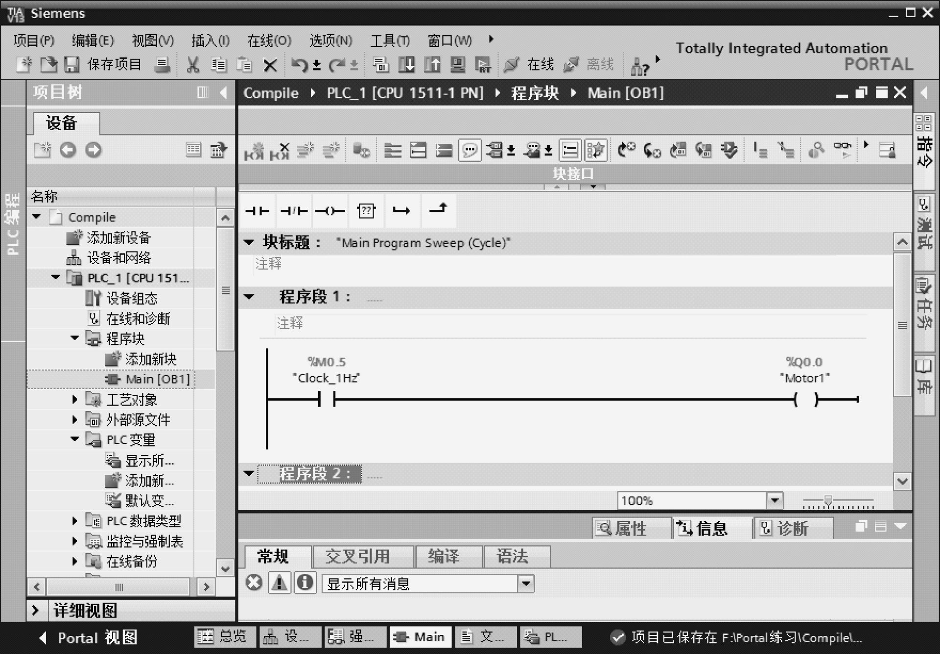Click the copy icon in toolbar
Viewport: 940px width, 654px height.
click(219, 65)
